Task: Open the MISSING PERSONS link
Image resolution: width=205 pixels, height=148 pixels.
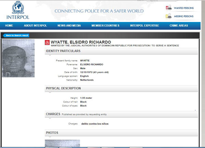Action: click(184, 16)
